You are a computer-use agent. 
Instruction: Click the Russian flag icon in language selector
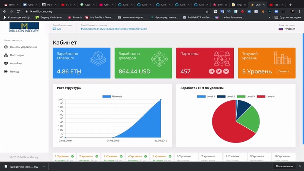[280, 29]
